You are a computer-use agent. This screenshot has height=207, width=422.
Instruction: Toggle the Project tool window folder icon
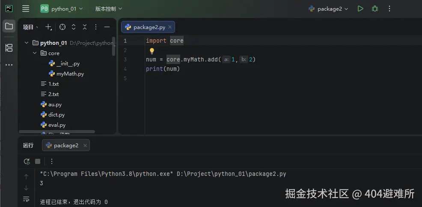pos(9,26)
